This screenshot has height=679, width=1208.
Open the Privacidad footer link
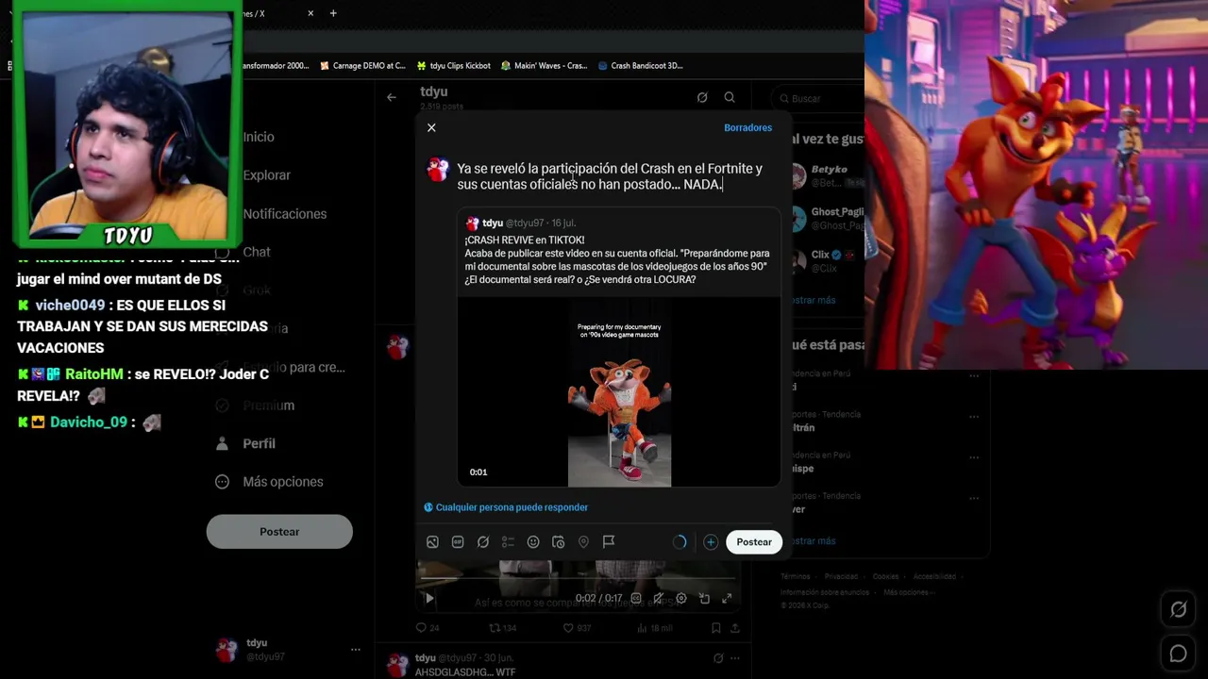(x=841, y=576)
